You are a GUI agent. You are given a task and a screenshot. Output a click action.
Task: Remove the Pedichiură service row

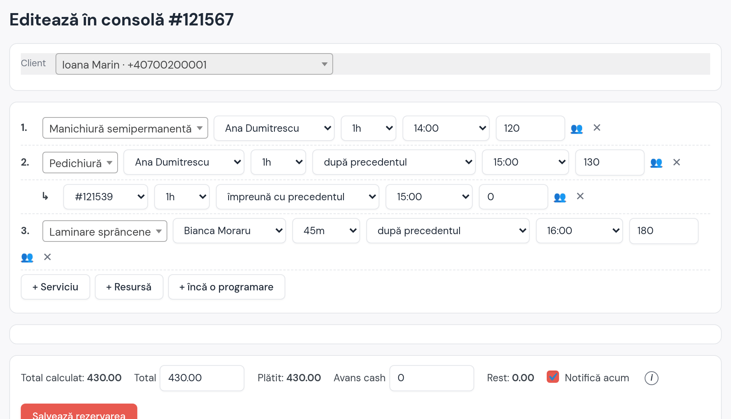point(677,162)
